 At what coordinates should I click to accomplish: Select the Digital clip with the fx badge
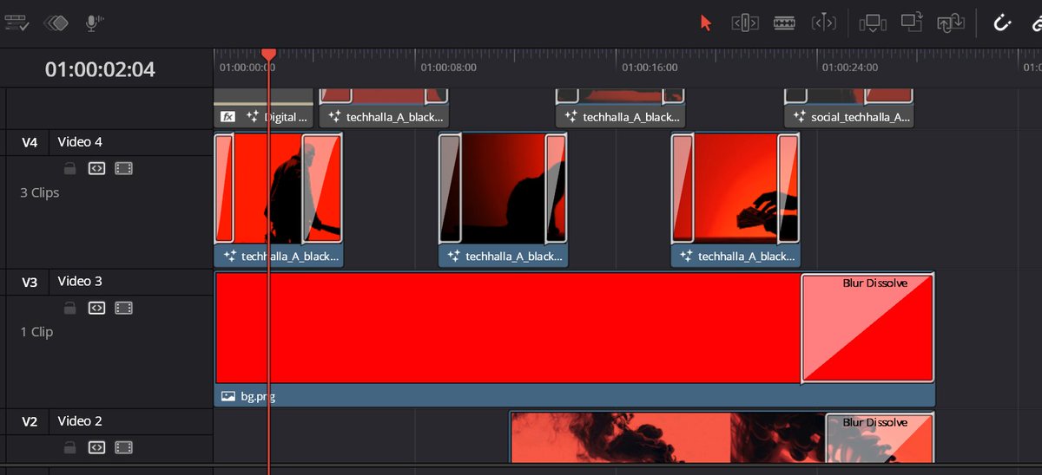264,107
